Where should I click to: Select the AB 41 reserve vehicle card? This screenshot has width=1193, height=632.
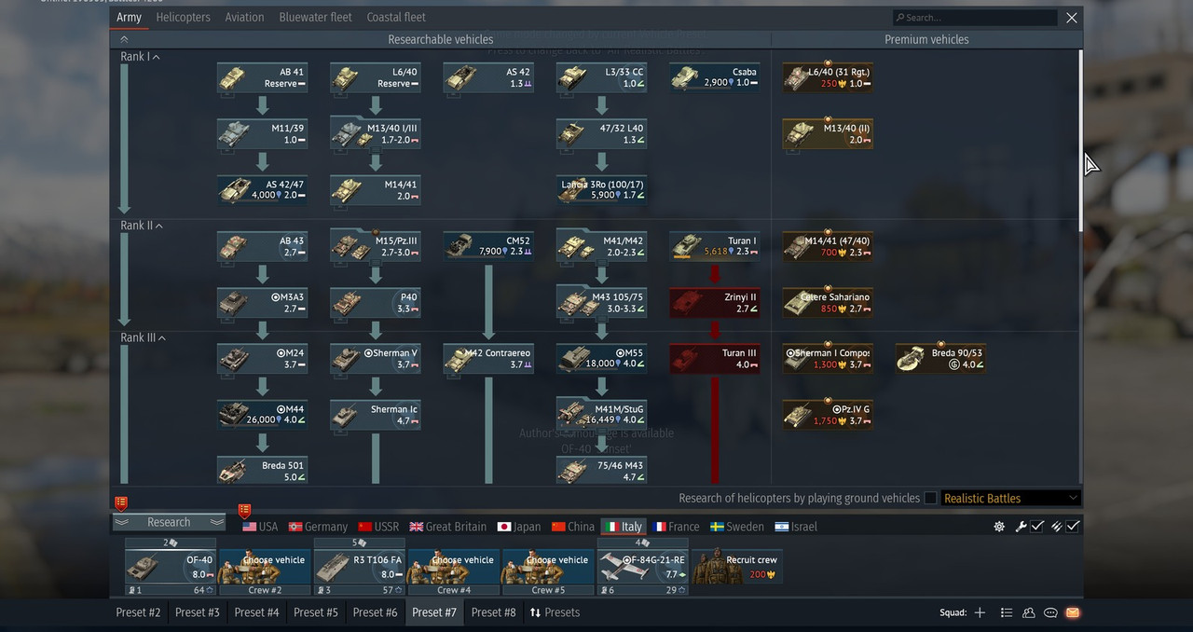[x=263, y=77]
